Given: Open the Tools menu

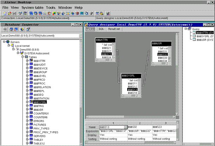Looking at the screenshot, I should click(x=51, y=7).
